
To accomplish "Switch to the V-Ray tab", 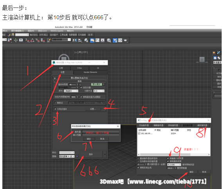I will (79, 68).
